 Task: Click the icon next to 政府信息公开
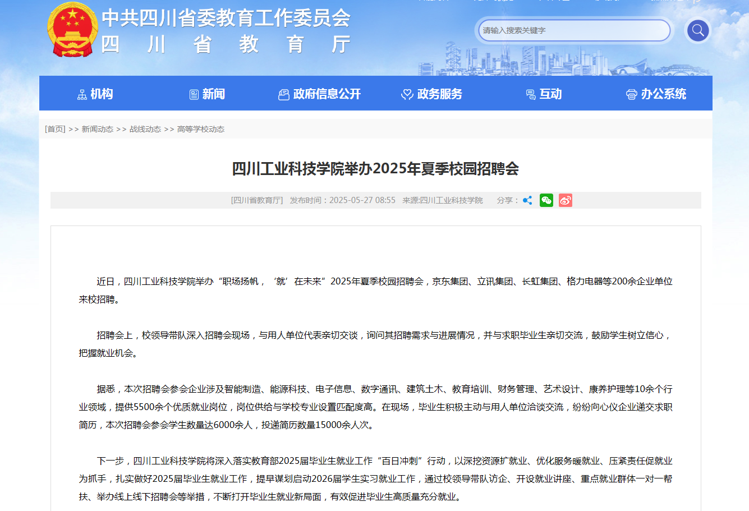click(284, 95)
